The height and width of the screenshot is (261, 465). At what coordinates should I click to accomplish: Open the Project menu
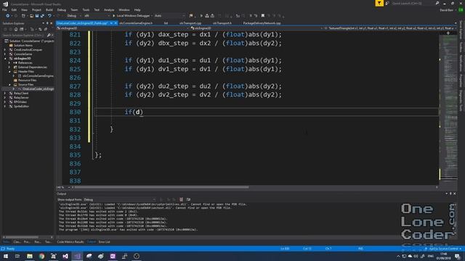36,9
